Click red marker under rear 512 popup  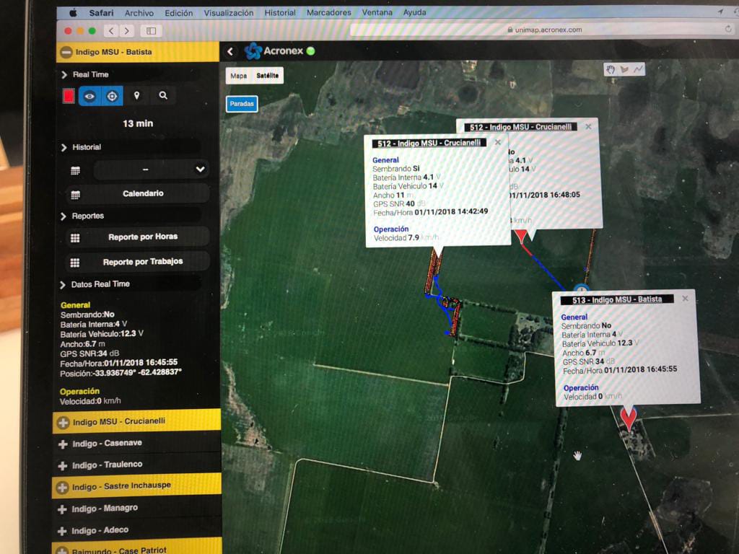pyautogui.click(x=520, y=237)
